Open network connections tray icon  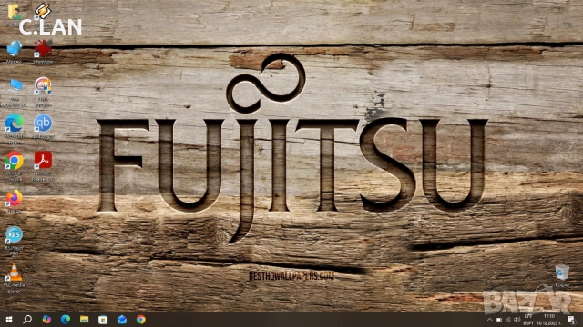click(508, 320)
